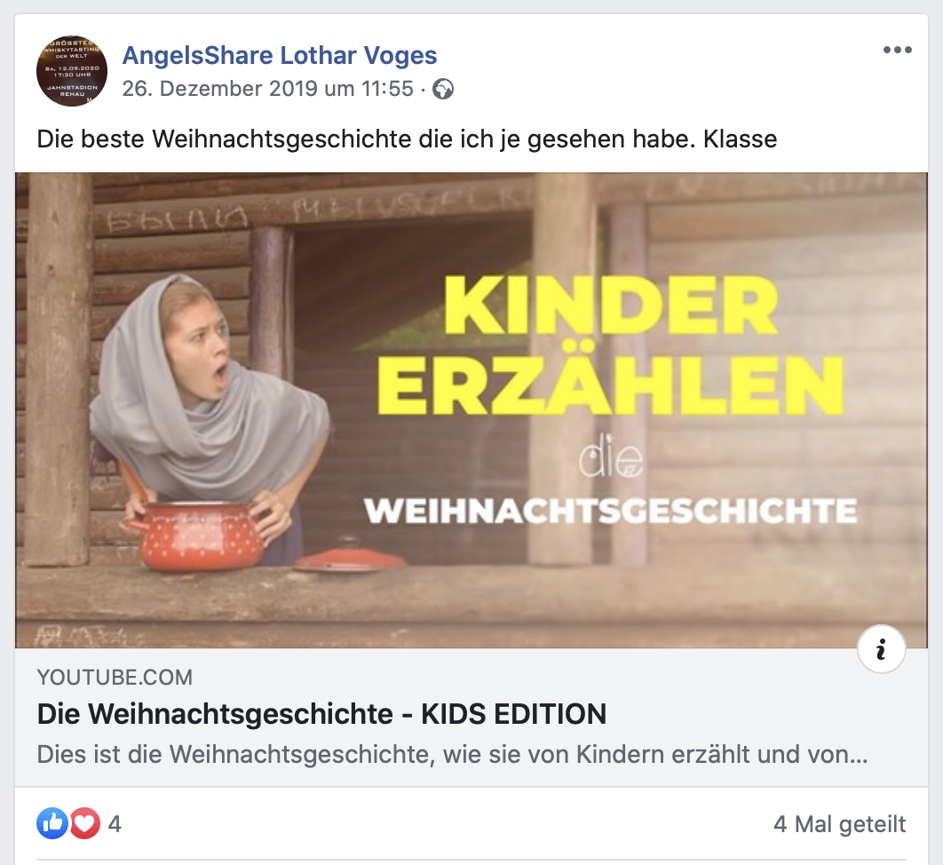Click the public globe privacy icon
Image resolution: width=943 pixels, height=865 pixels.
[x=443, y=89]
